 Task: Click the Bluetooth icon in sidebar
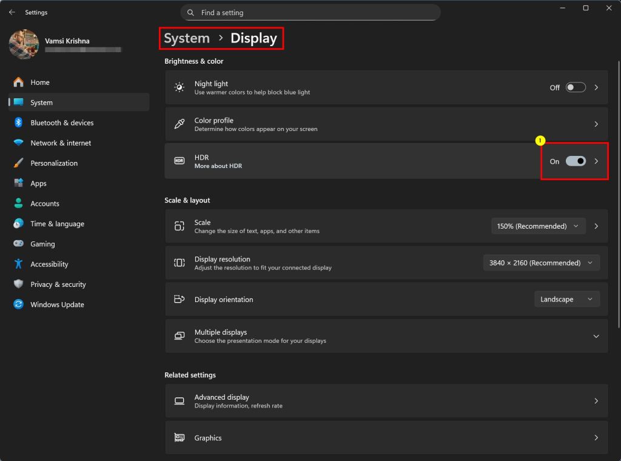click(18, 123)
